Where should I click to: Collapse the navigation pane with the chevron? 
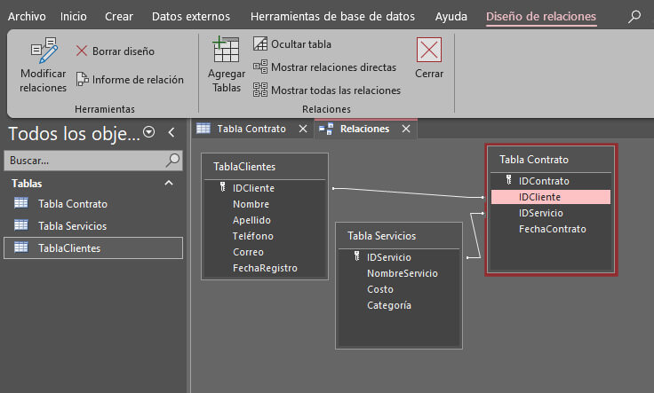(171, 132)
